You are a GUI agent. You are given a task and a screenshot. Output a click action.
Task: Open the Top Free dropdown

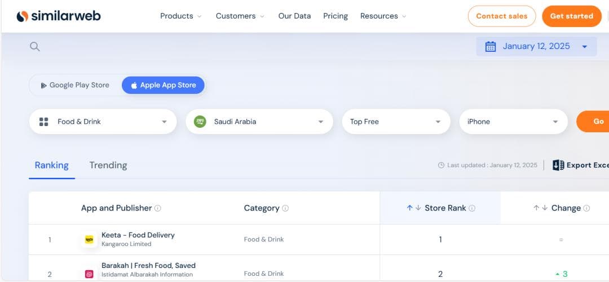pyautogui.click(x=396, y=122)
